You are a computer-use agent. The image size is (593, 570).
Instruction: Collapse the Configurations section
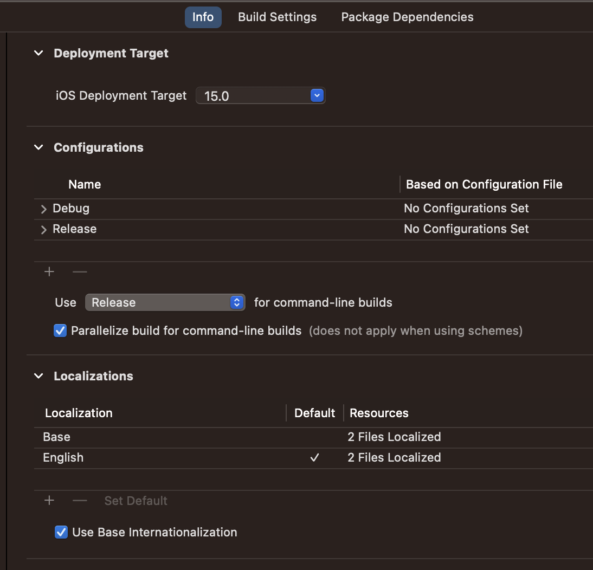click(38, 147)
